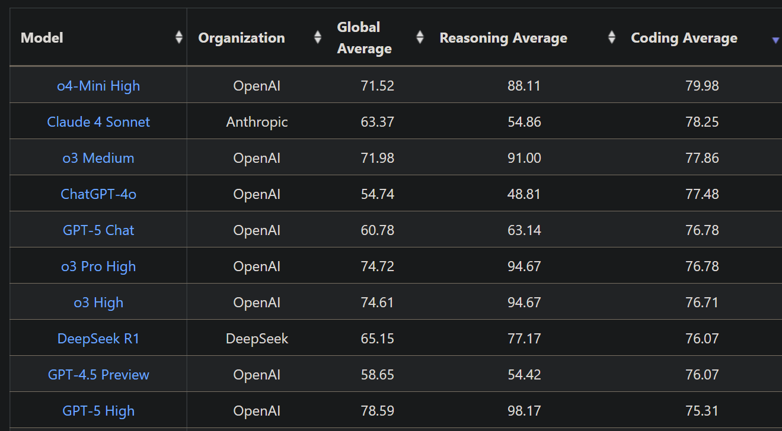Open the o3 Medium model link
The width and height of the screenshot is (782, 431).
coord(98,158)
